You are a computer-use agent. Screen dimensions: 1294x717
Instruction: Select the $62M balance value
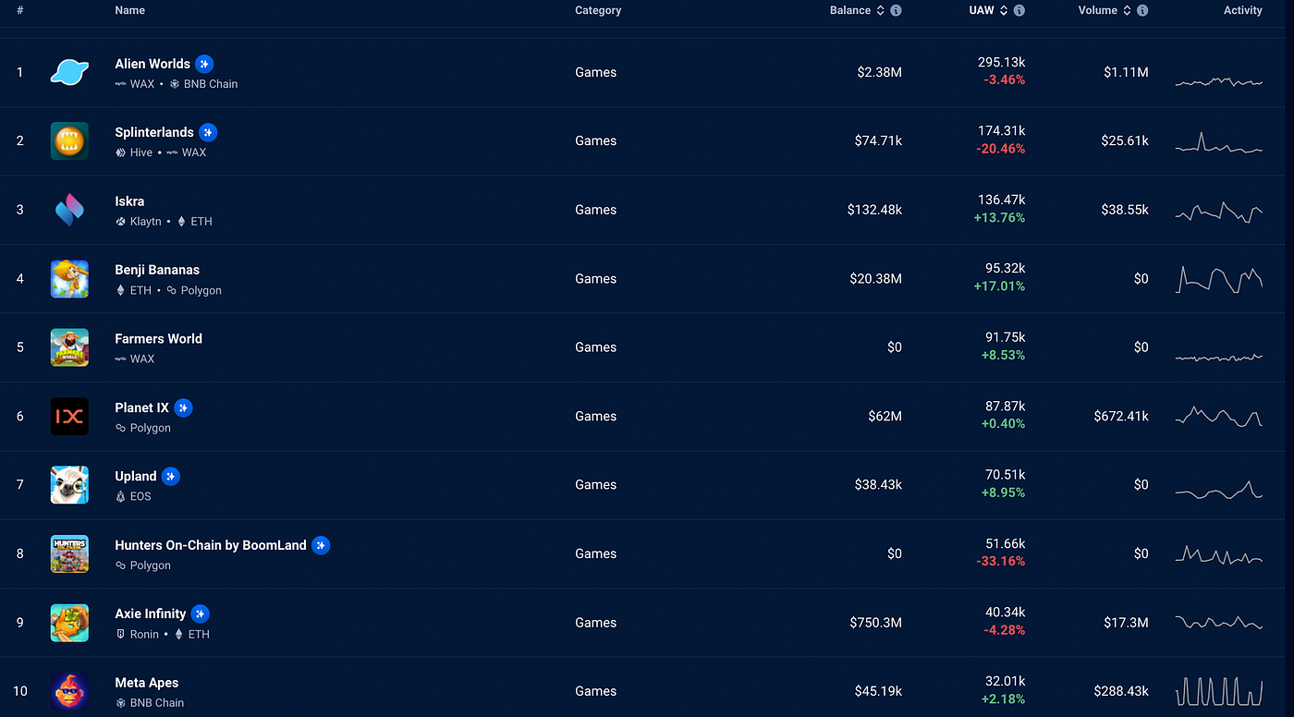[885, 416]
